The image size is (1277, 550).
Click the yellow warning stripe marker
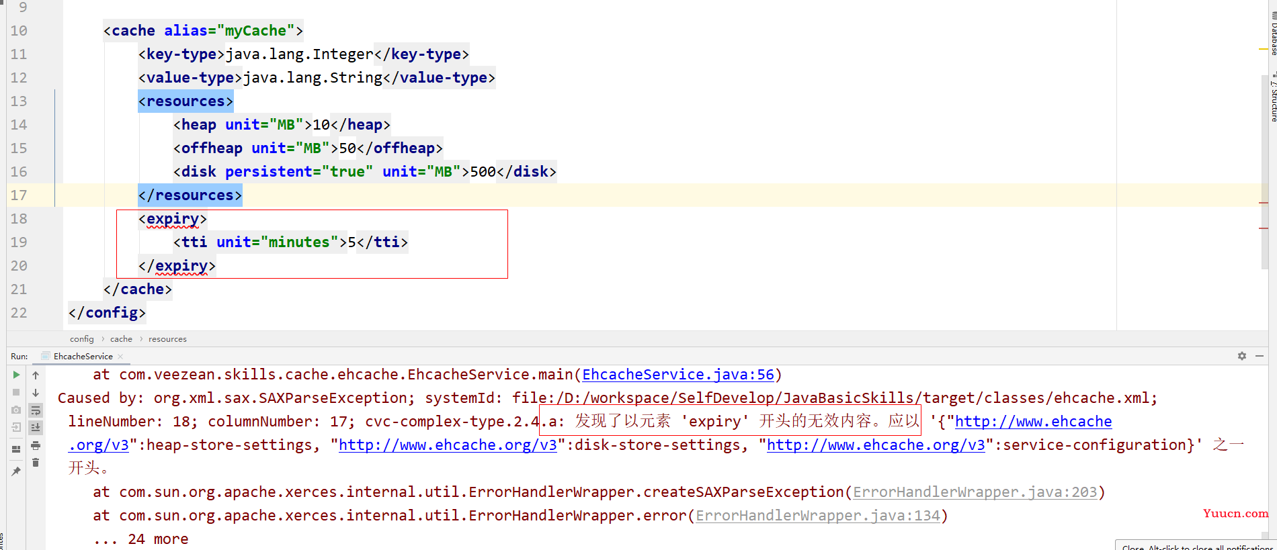pos(1264,49)
